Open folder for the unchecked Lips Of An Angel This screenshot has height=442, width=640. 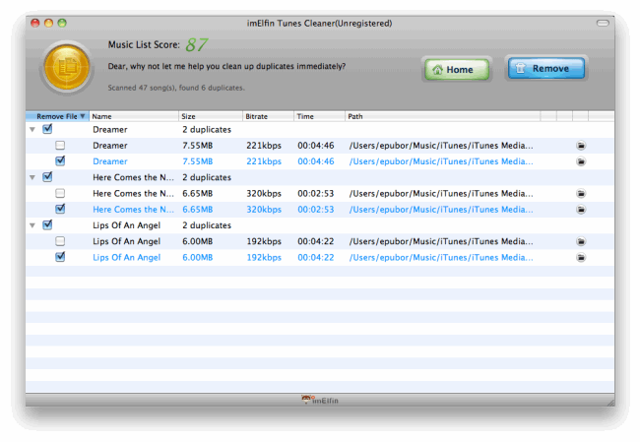click(581, 241)
